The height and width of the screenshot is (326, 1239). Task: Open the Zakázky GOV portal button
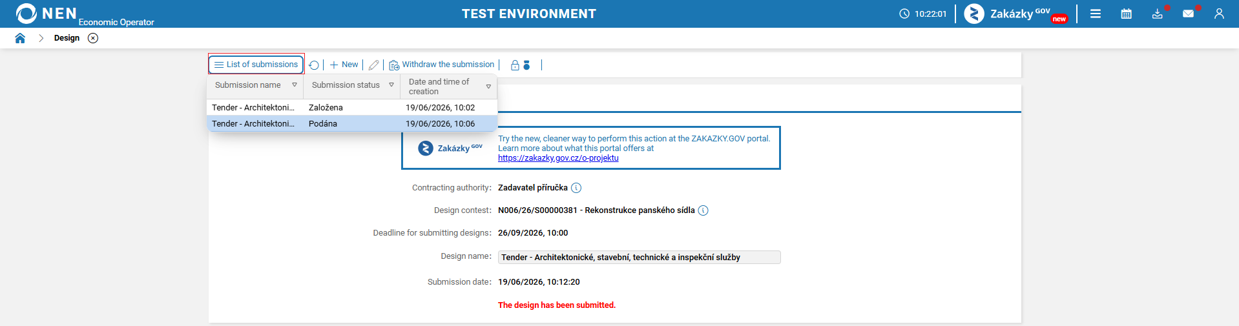[x=1015, y=14]
